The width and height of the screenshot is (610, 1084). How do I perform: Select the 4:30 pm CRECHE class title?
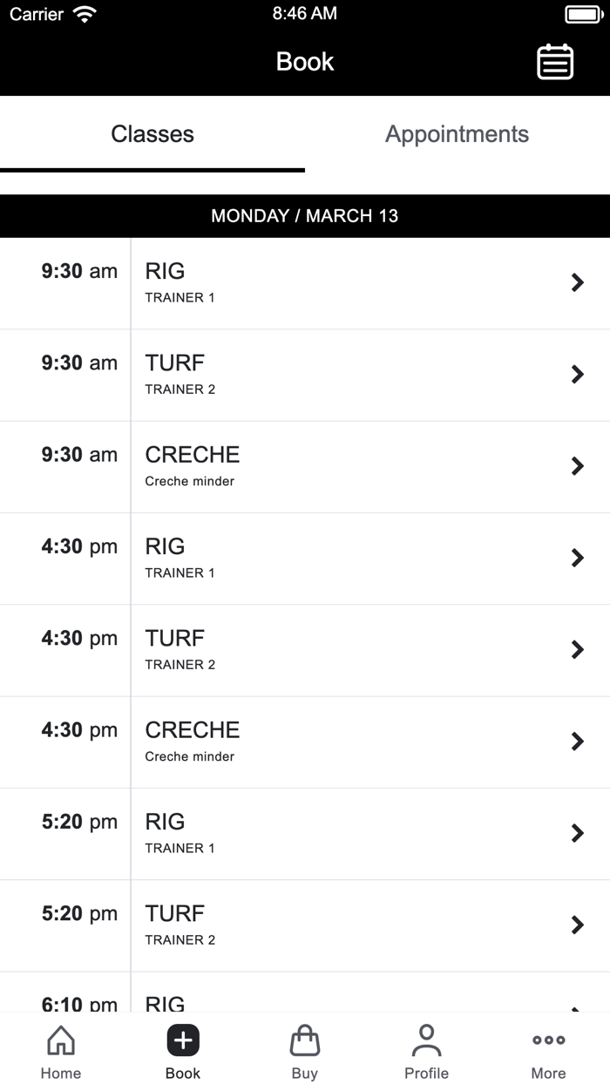coord(193,729)
